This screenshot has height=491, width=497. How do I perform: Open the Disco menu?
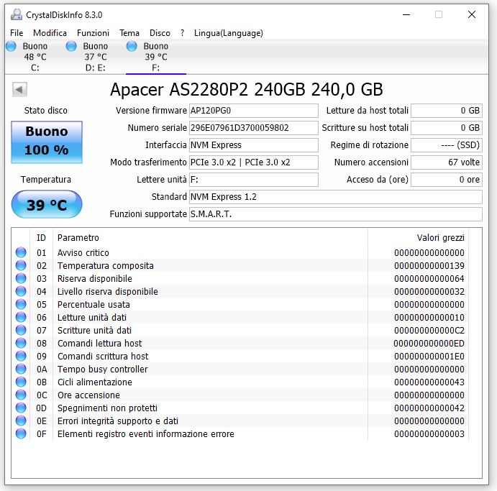(x=160, y=33)
